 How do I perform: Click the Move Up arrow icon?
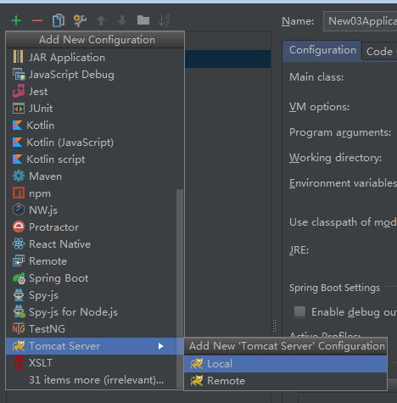click(x=101, y=20)
